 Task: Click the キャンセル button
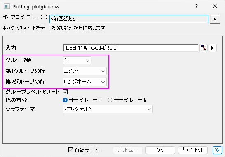coord(193,150)
